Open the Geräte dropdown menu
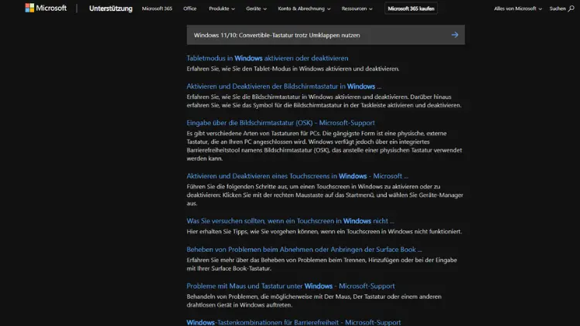Viewport: 580px width, 326px height. pos(256,8)
